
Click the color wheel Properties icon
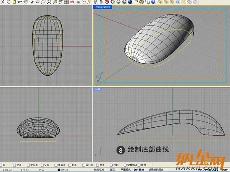(x=113, y=2)
